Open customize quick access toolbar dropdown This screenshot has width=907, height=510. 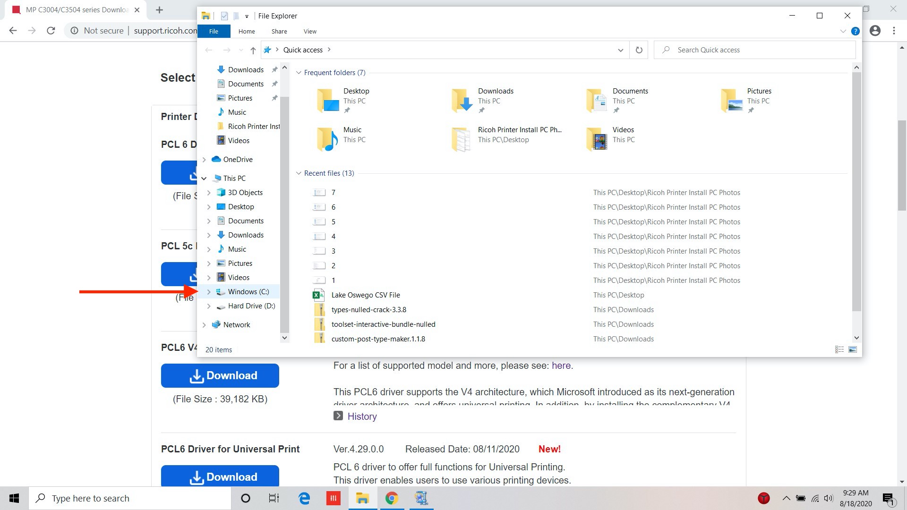pyautogui.click(x=247, y=17)
